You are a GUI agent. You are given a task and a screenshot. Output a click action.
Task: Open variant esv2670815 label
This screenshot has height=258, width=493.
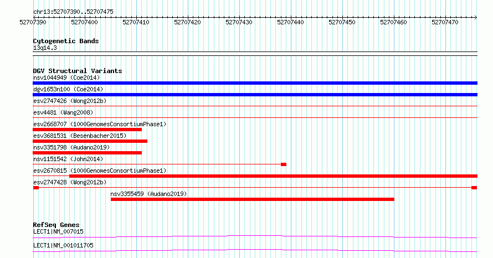tap(100, 171)
